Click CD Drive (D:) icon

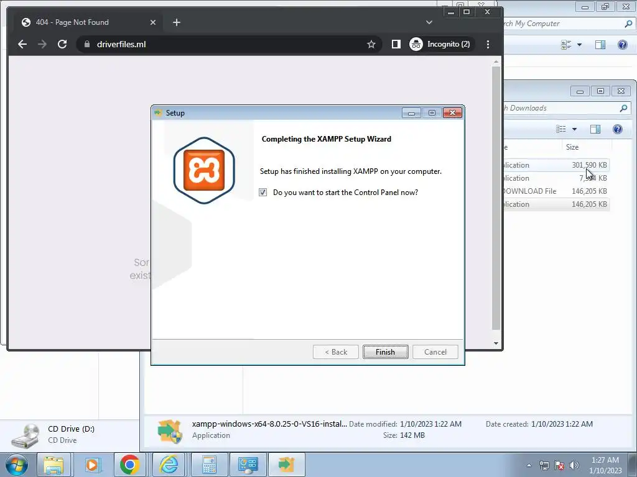(x=25, y=435)
